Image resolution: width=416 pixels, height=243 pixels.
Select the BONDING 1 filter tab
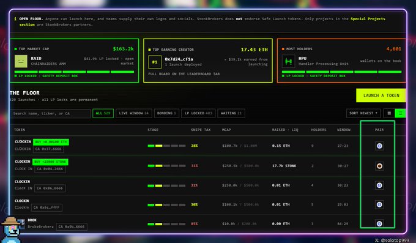pyautogui.click(x=166, y=113)
